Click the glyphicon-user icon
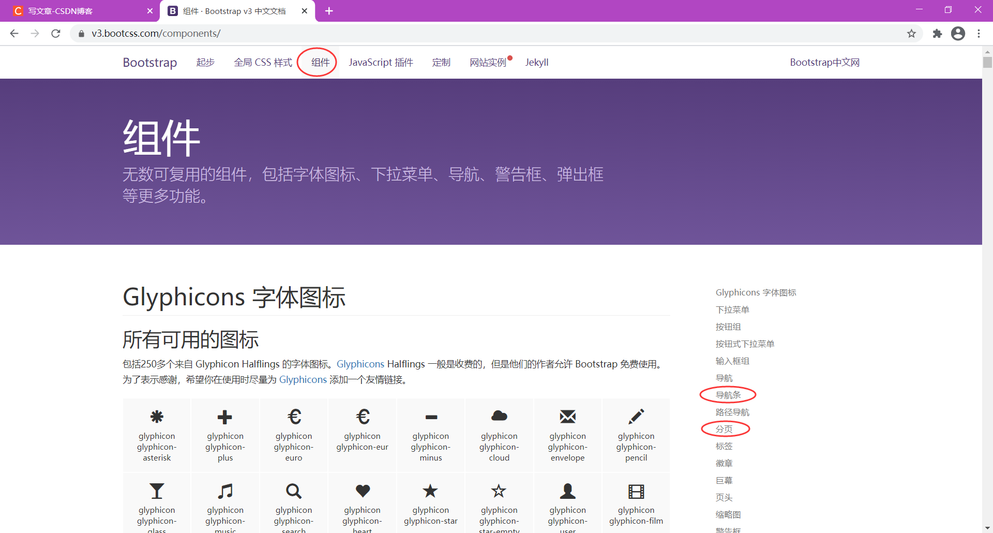This screenshot has width=993, height=533. pos(568,491)
